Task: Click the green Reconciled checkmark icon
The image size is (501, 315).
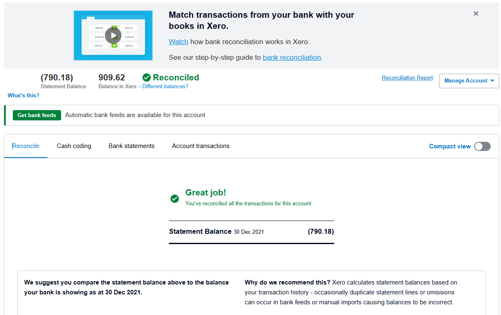Action: [147, 78]
